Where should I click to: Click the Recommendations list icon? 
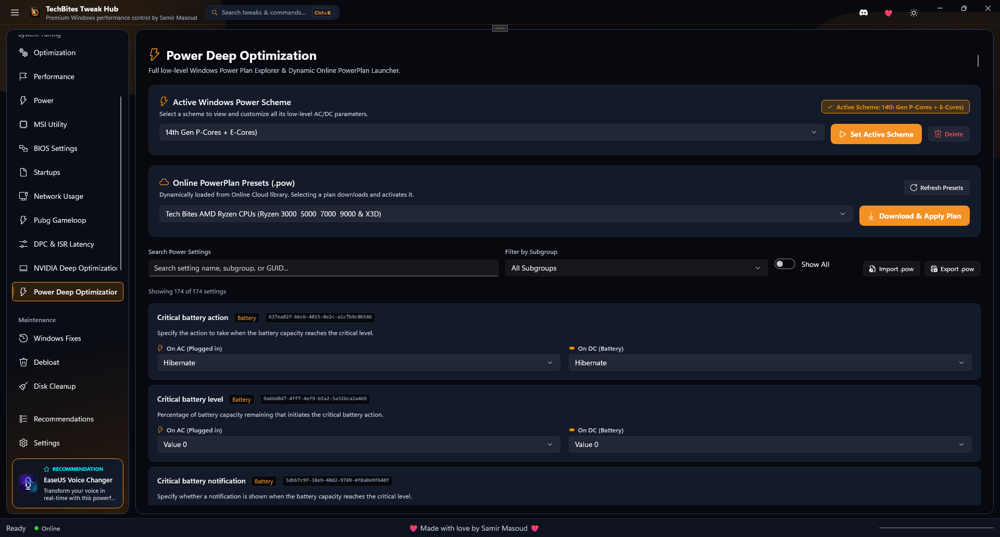click(x=23, y=419)
